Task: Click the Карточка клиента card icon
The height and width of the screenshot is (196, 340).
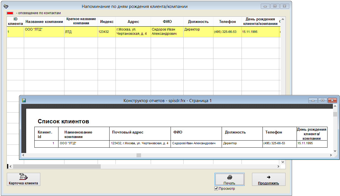Action: (x=23, y=177)
